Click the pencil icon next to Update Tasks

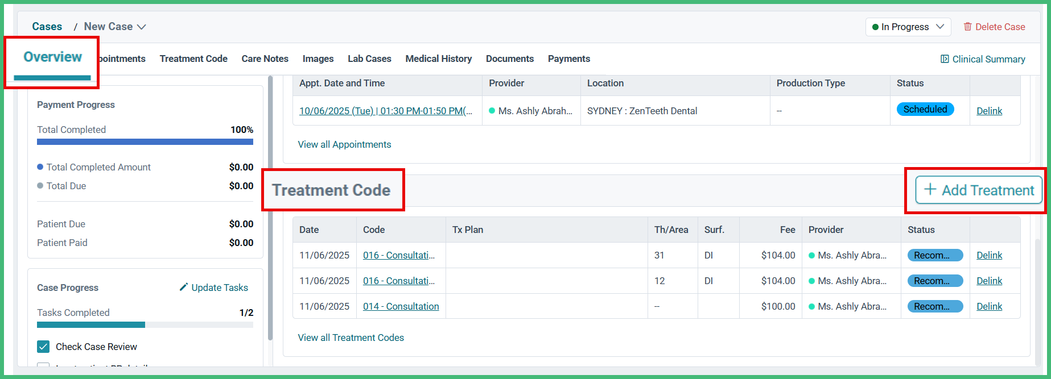pos(184,287)
